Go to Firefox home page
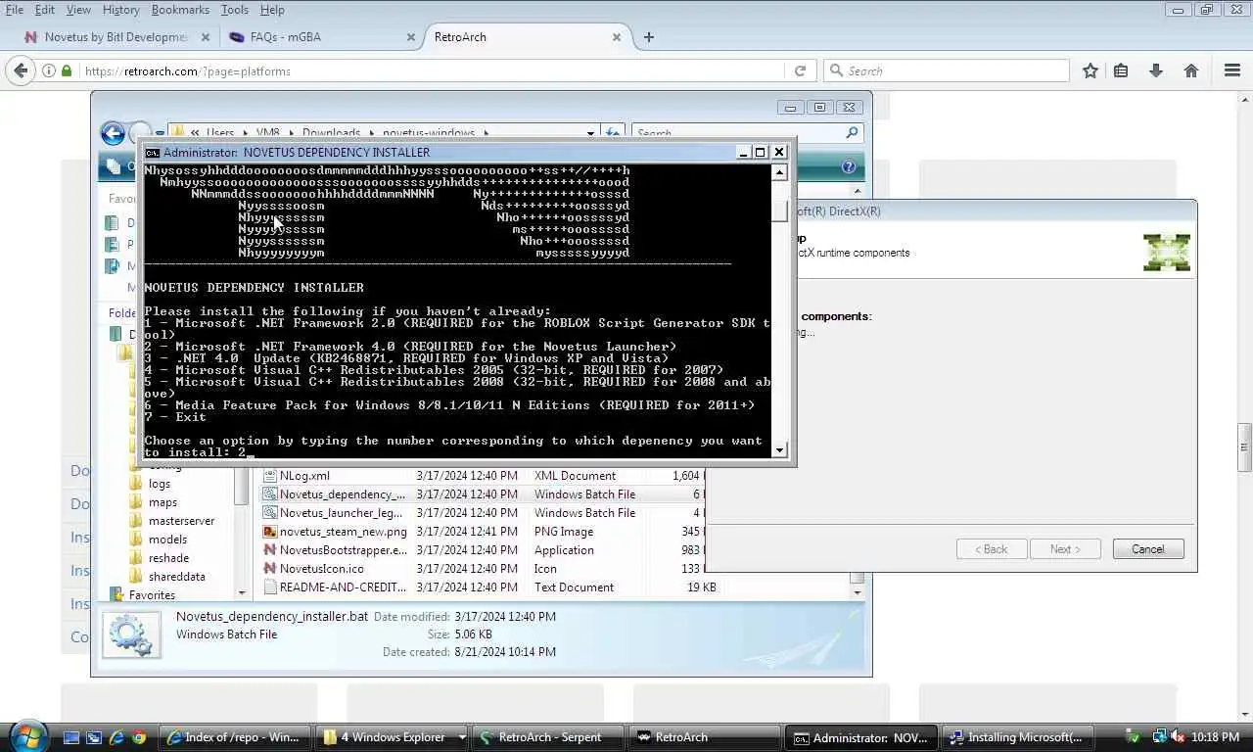This screenshot has width=1253, height=752. click(1191, 70)
